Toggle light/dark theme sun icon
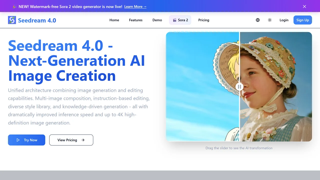The width and height of the screenshot is (320, 180). pyautogui.click(x=270, y=20)
